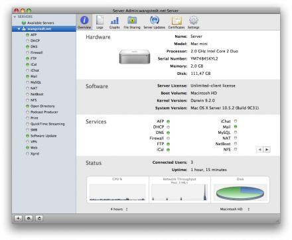Click Mail status indicator in Services

point(236,127)
